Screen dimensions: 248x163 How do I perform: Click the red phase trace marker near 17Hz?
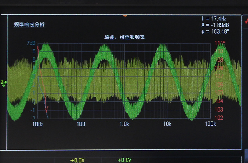[47, 109]
